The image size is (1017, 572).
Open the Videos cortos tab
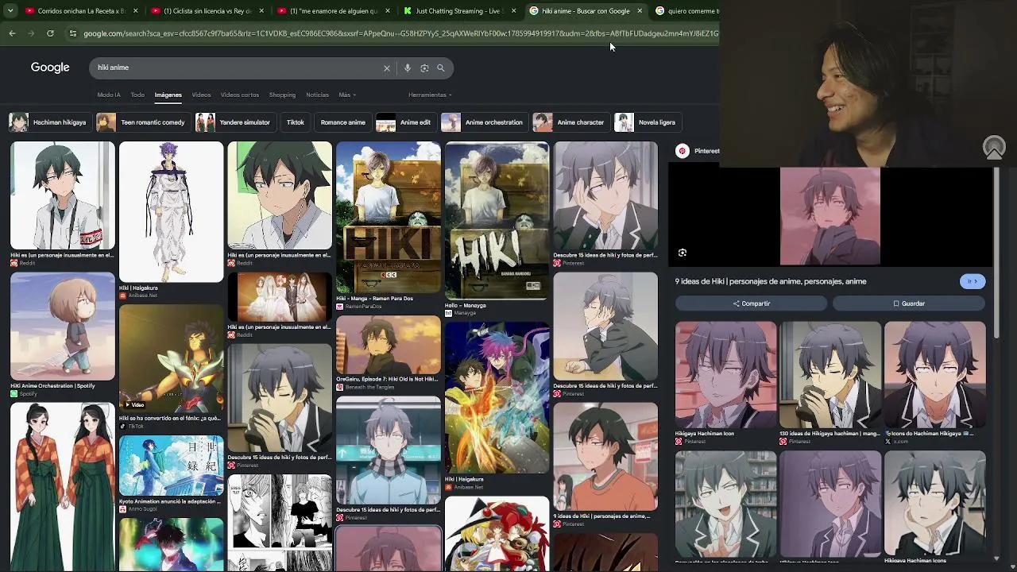tap(240, 95)
